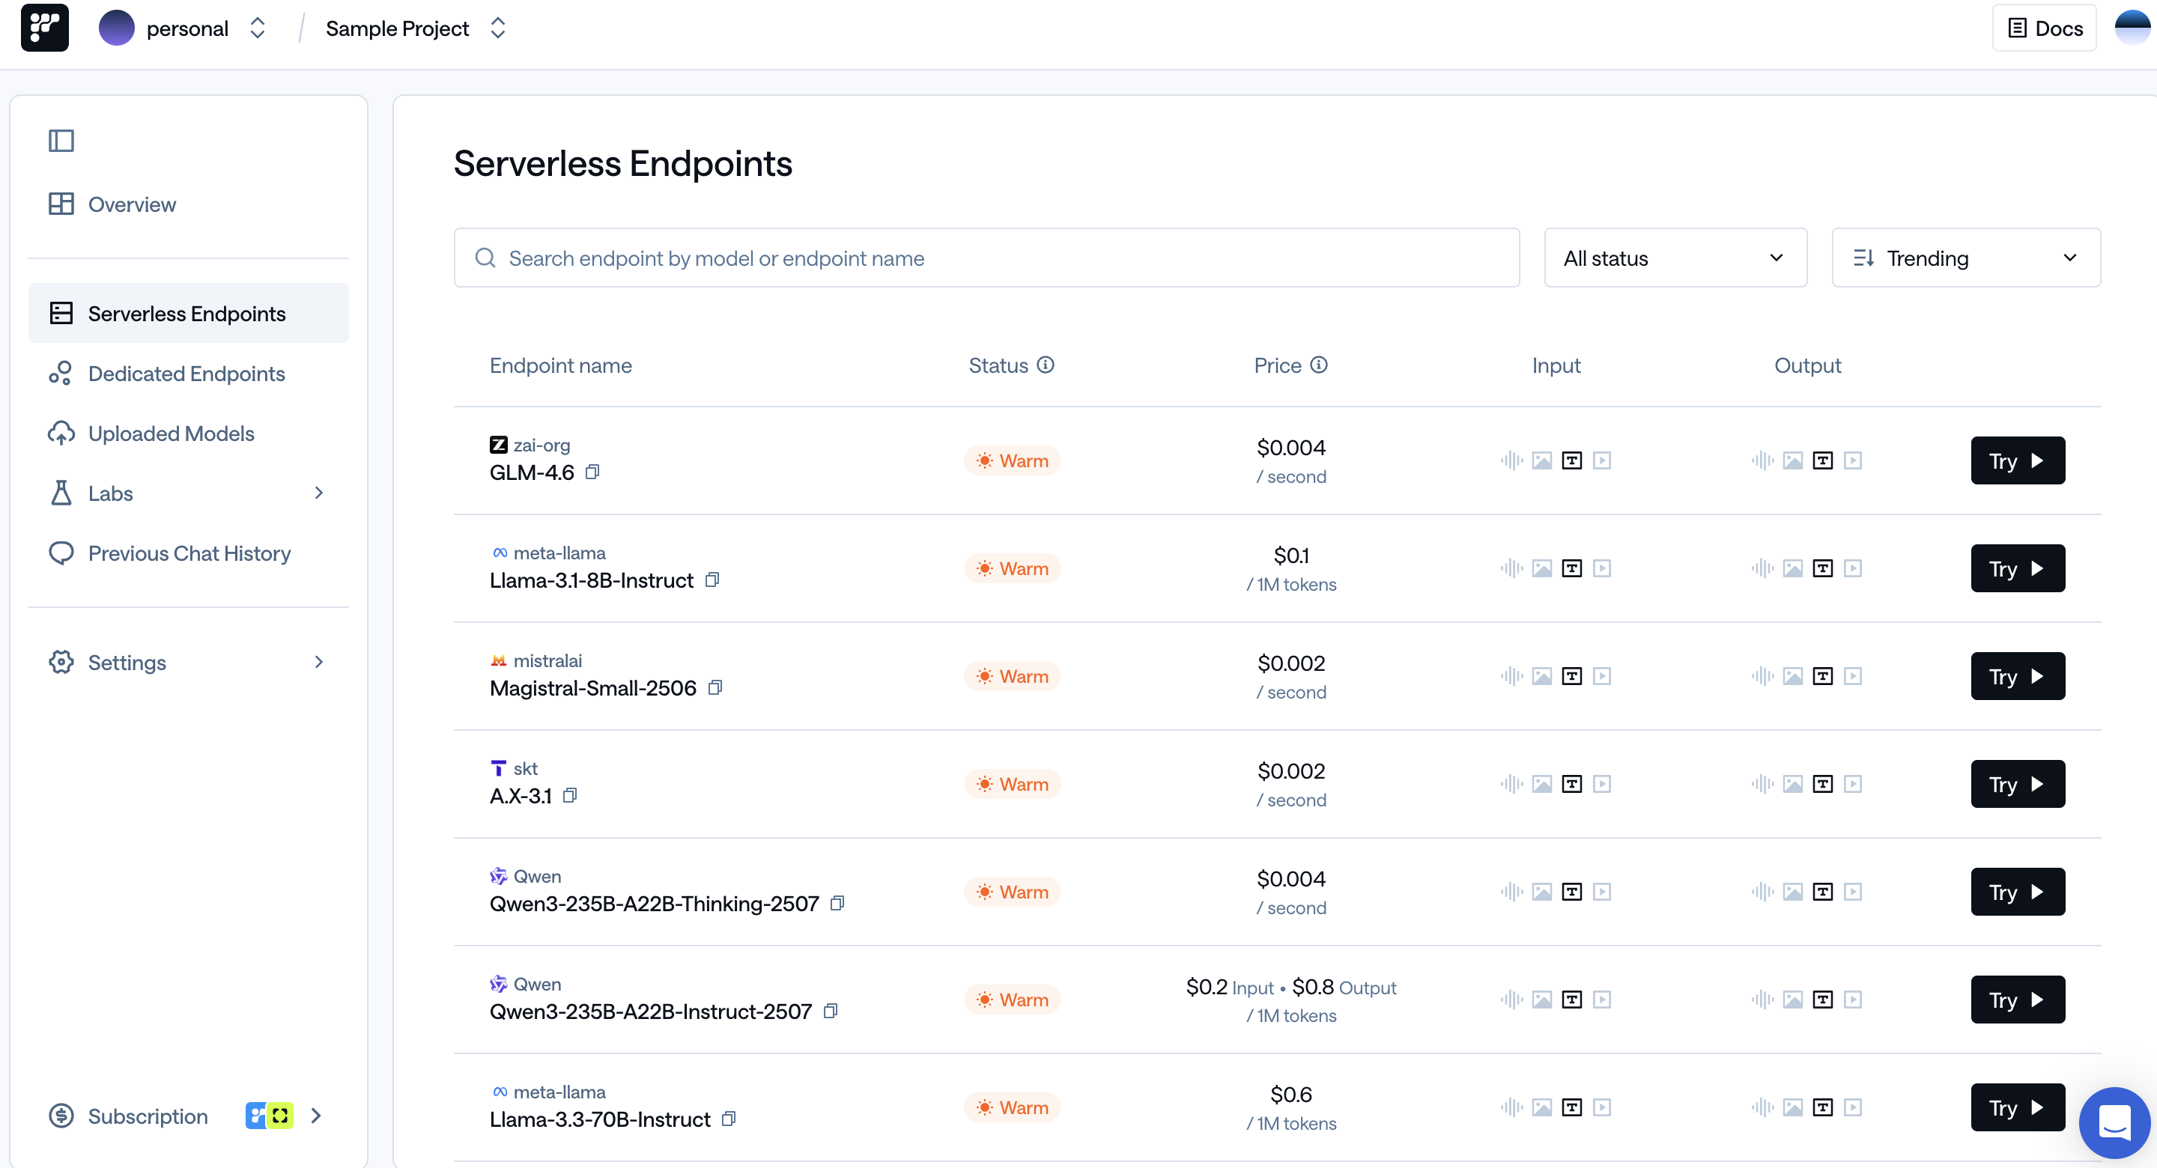Viewport: 2157px width, 1168px height.
Task: Copy the Qwen3-235B-A22B-Thinking-2507 name
Action: 838,904
